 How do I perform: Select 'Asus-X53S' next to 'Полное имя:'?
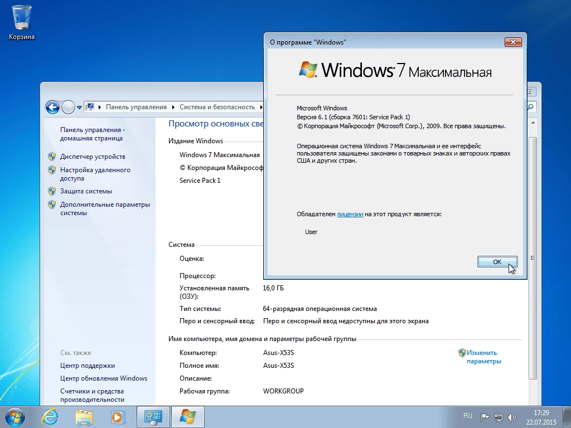coord(279,366)
